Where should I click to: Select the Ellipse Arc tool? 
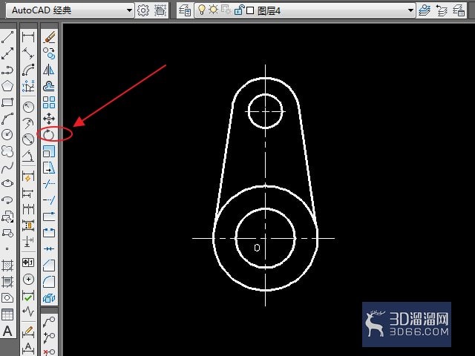click(7, 200)
